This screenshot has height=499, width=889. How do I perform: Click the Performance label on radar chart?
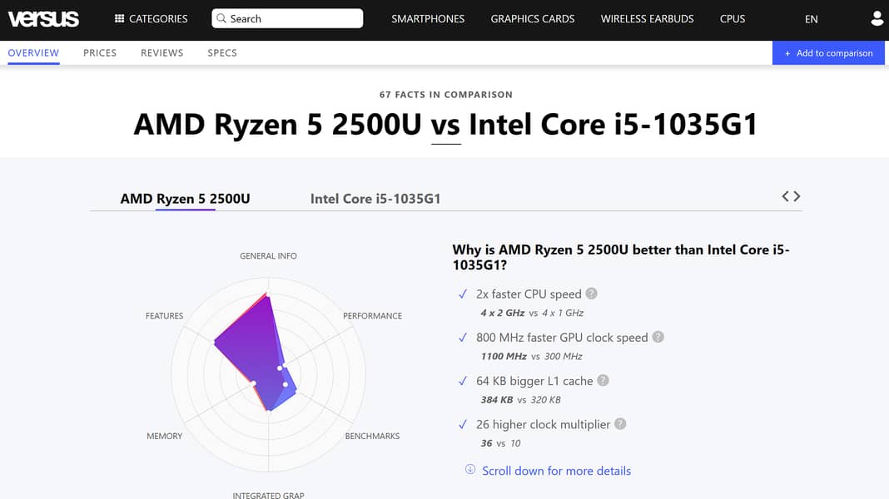[x=372, y=316]
